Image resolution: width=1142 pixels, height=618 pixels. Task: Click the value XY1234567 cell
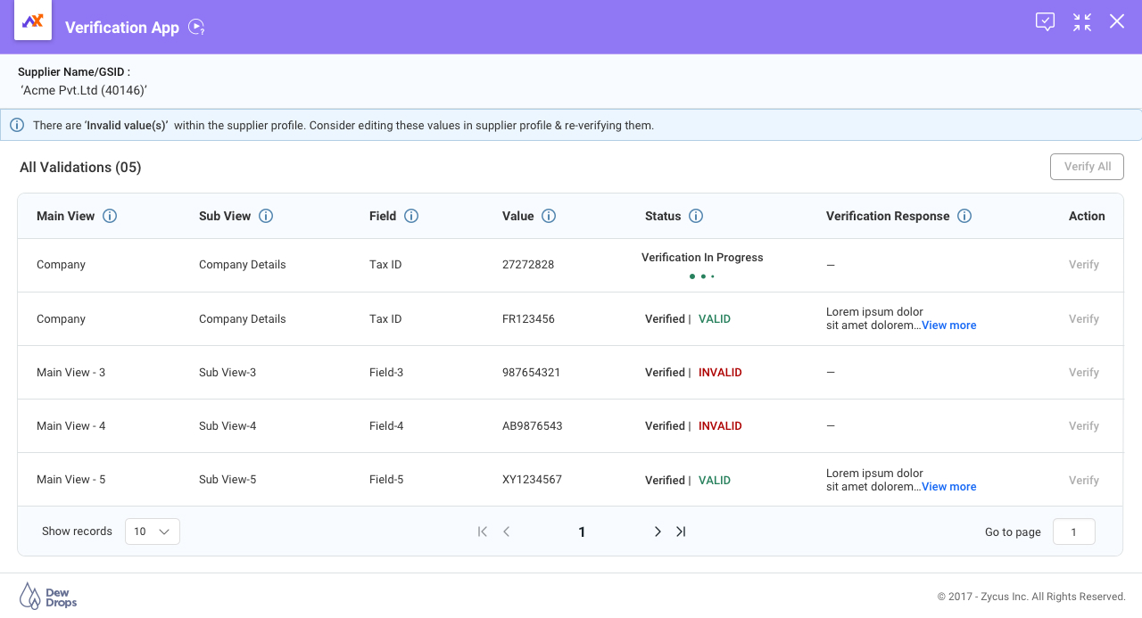tap(532, 481)
